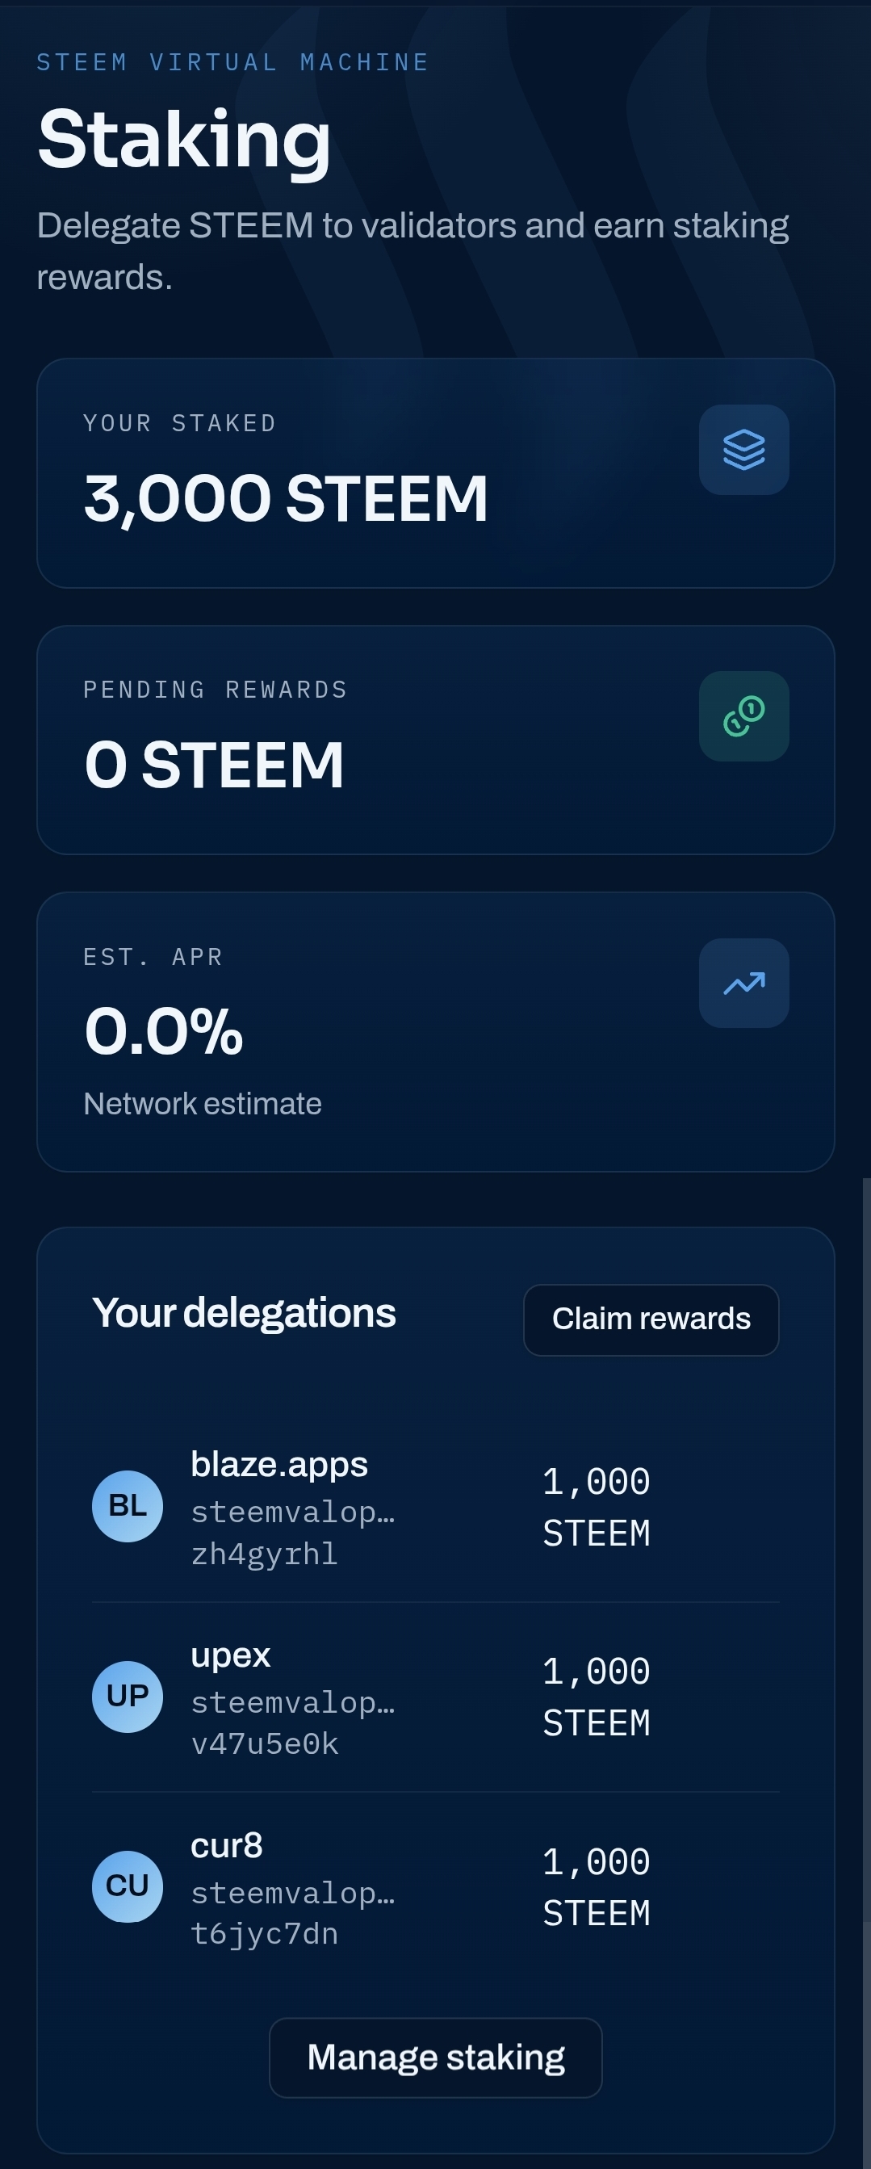Image resolution: width=871 pixels, height=2169 pixels.
Task: Open the Manage staking button
Action: click(x=435, y=2057)
